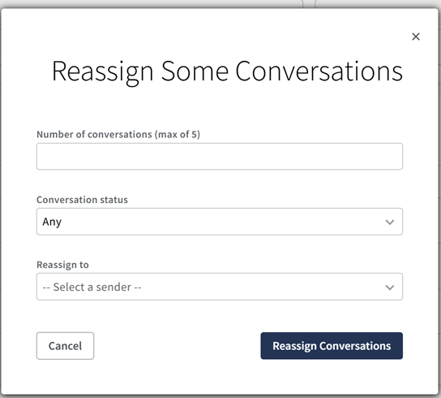Focus the Number of conversations input field
This screenshot has width=441, height=398.
coord(220,157)
